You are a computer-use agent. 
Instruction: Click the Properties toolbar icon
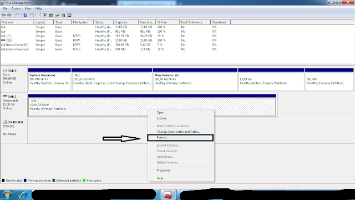51,15
